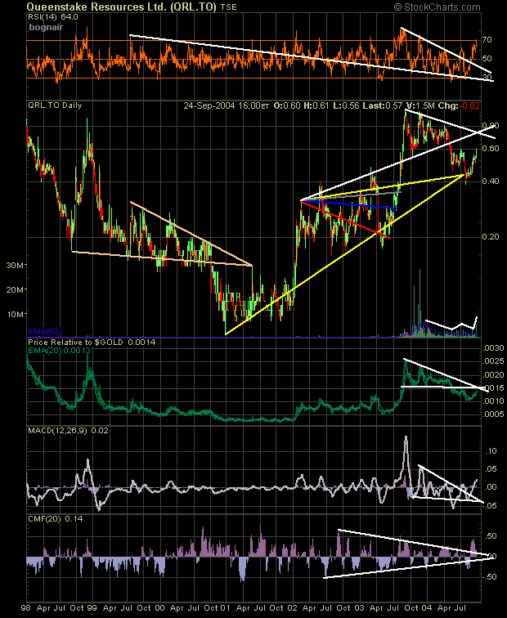Image resolution: width=507 pixels, height=618 pixels.
Task: Click the price axis value 0.60
Action: pyautogui.click(x=491, y=149)
